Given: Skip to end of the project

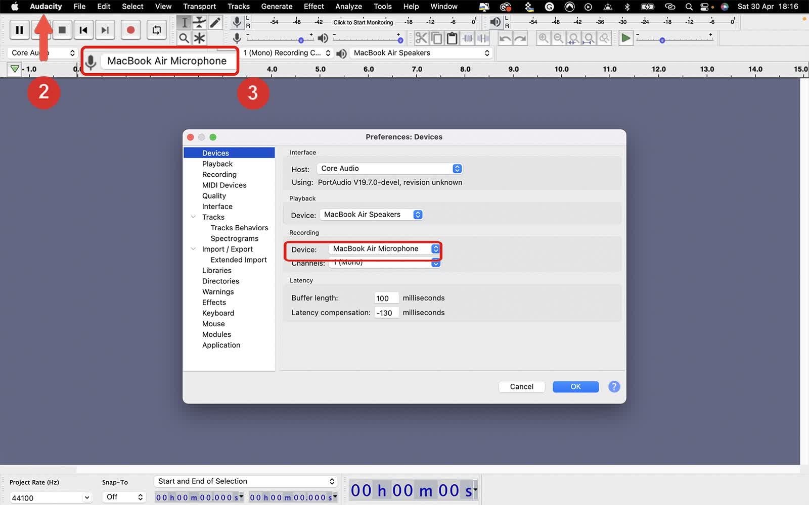Looking at the screenshot, I should [105, 30].
